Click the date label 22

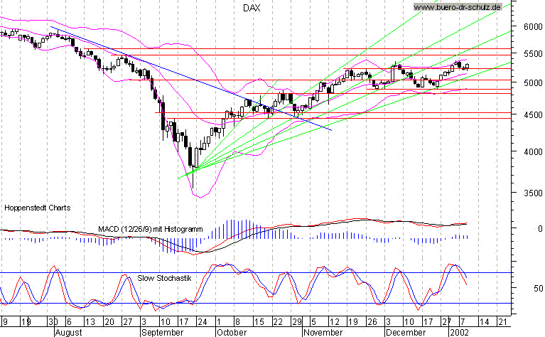coord(278,322)
